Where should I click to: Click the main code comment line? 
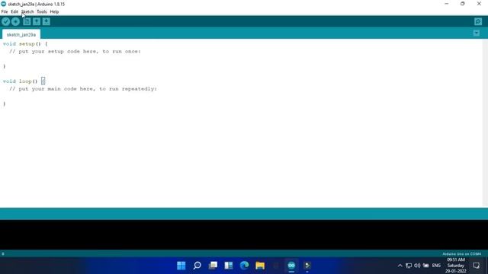point(83,88)
